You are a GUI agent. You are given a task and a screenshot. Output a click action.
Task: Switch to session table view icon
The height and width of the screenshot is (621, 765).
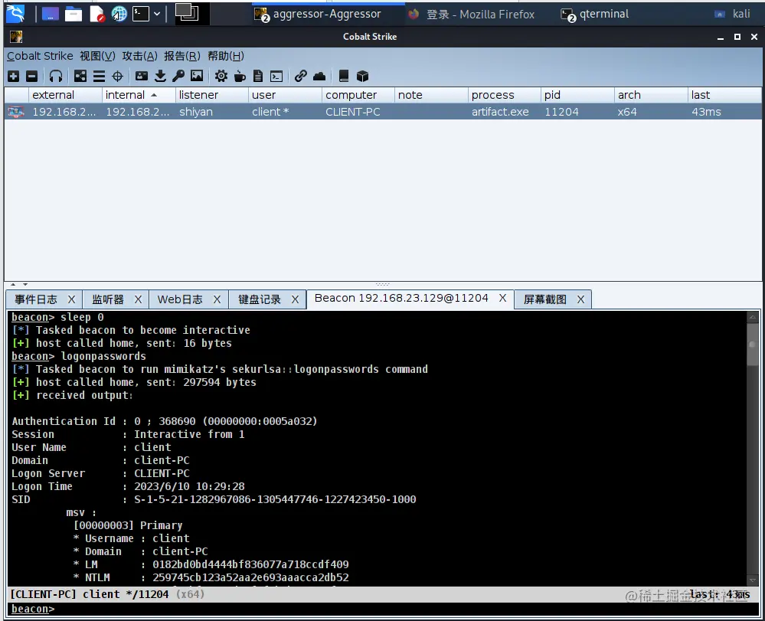point(99,76)
